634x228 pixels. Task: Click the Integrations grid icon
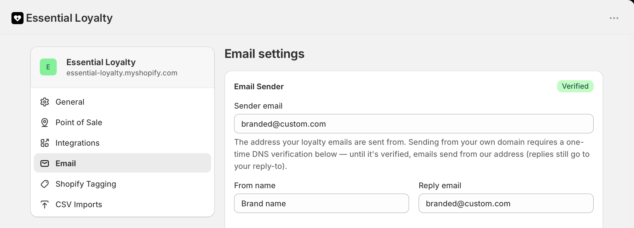45,143
